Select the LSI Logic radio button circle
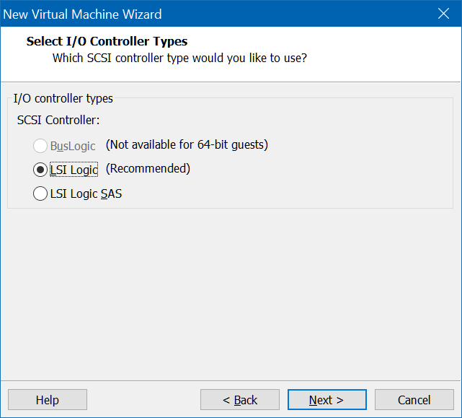Image resolution: width=462 pixels, height=418 pixels. pyautogui.click(x=40, y=170)
